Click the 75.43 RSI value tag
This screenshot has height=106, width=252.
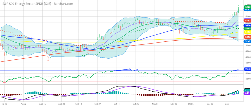(247, 69)
